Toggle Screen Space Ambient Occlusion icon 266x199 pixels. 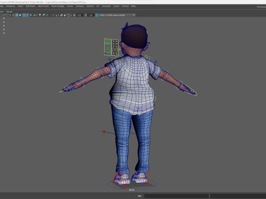[40, 15]
